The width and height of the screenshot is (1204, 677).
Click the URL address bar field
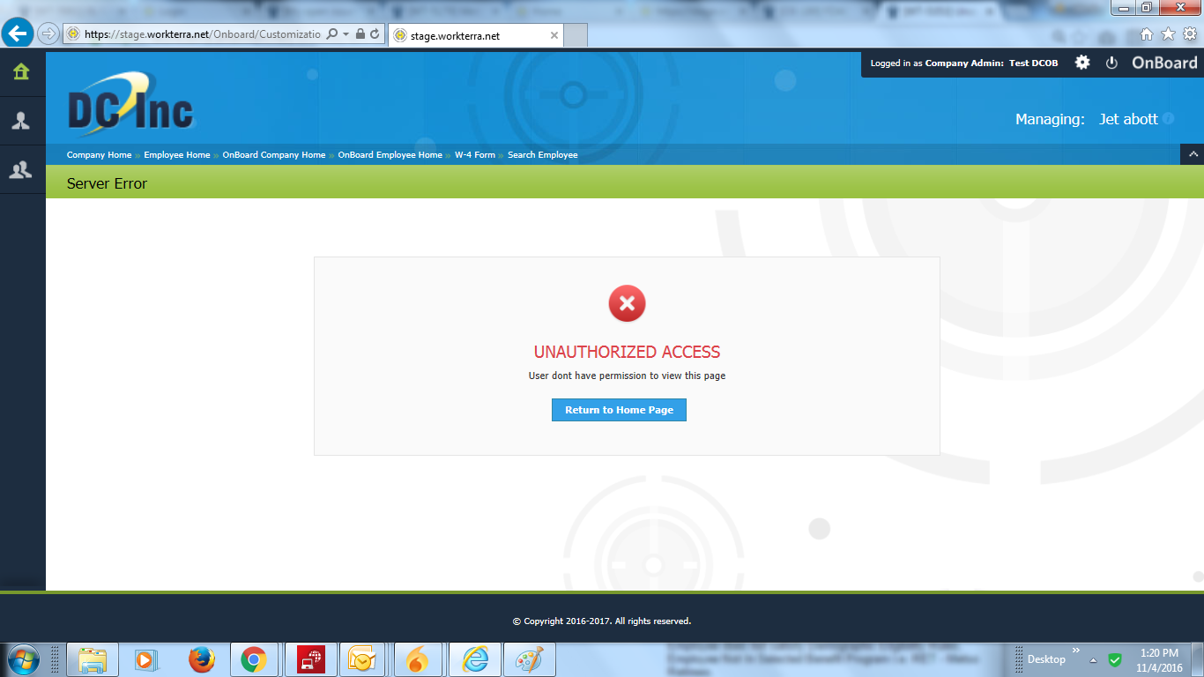coord(203,34)
